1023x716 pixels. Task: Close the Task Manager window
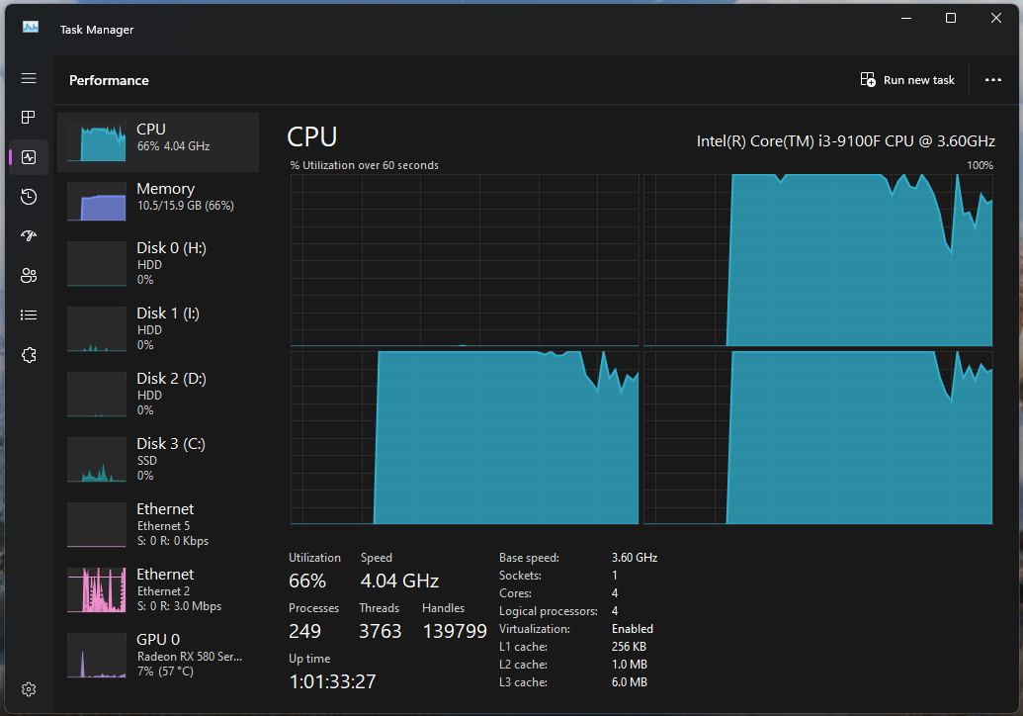995,18
